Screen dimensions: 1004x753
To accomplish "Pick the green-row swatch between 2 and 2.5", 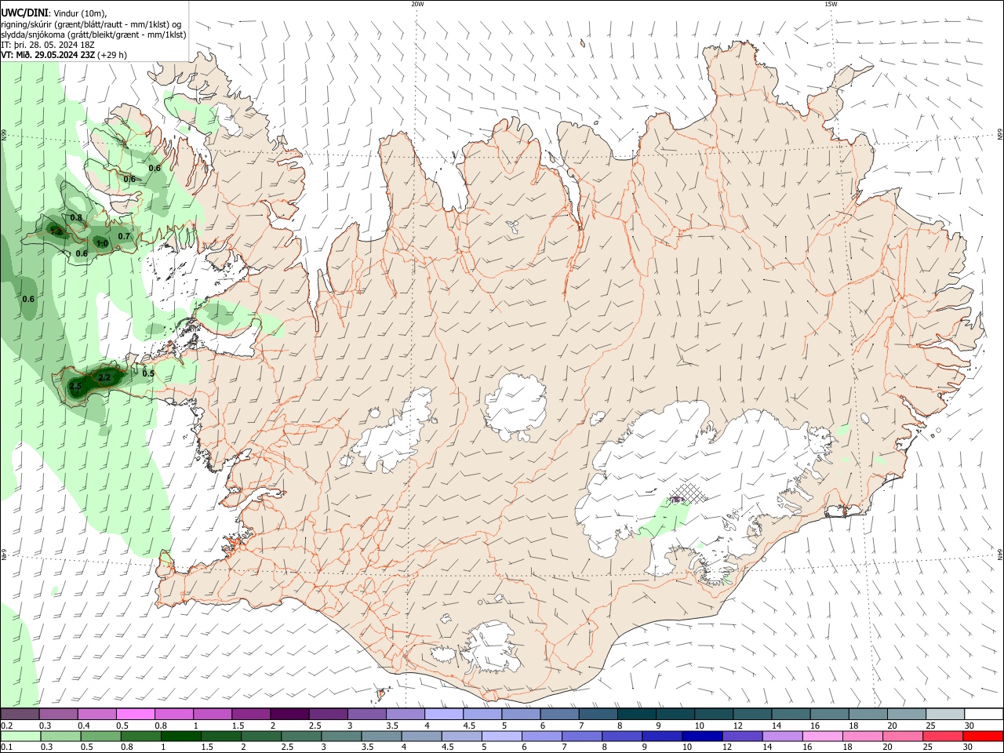I will pos(260,737).
